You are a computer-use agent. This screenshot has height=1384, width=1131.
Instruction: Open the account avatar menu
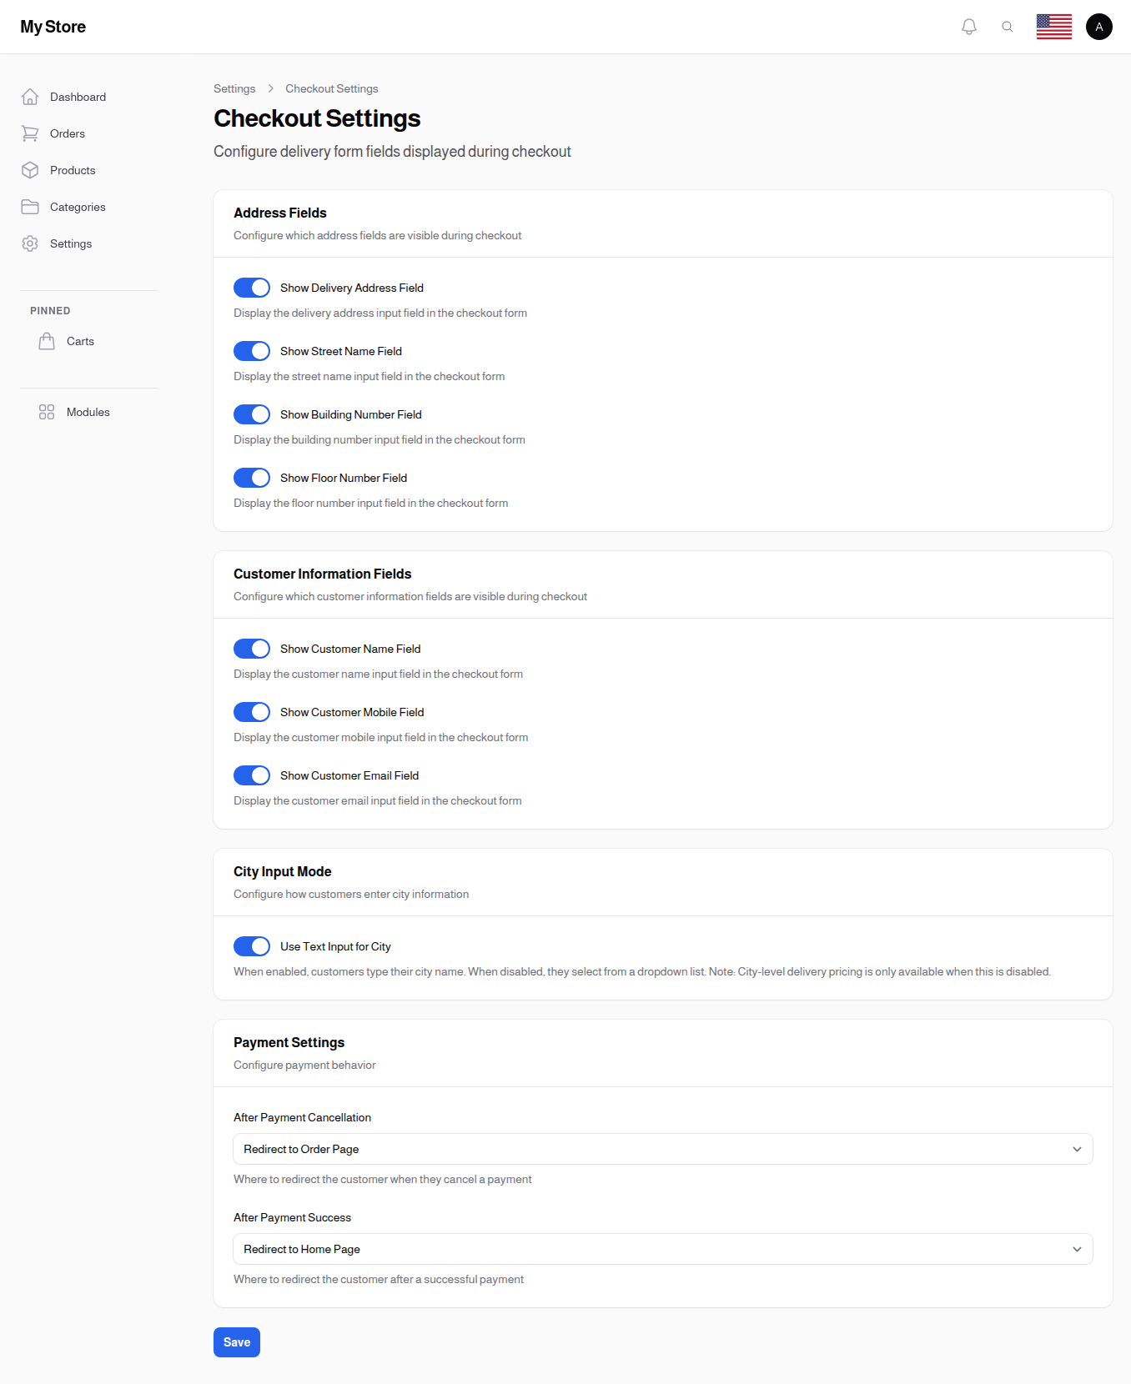(x=1098, y=26)
